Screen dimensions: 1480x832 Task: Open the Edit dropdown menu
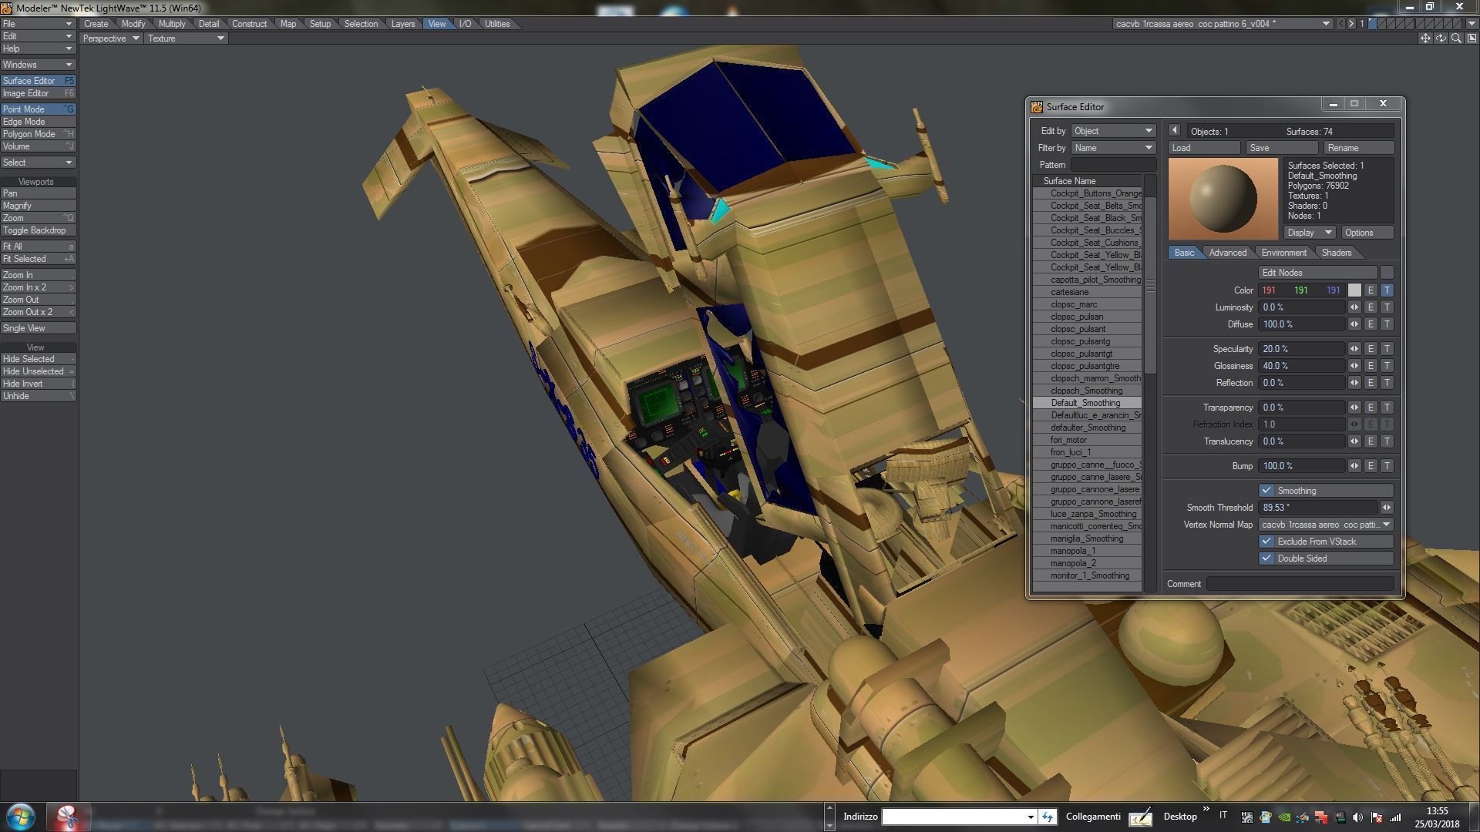point(38,36)
